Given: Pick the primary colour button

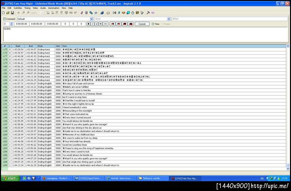Looking at the screenshot, I should click(113, 24).
